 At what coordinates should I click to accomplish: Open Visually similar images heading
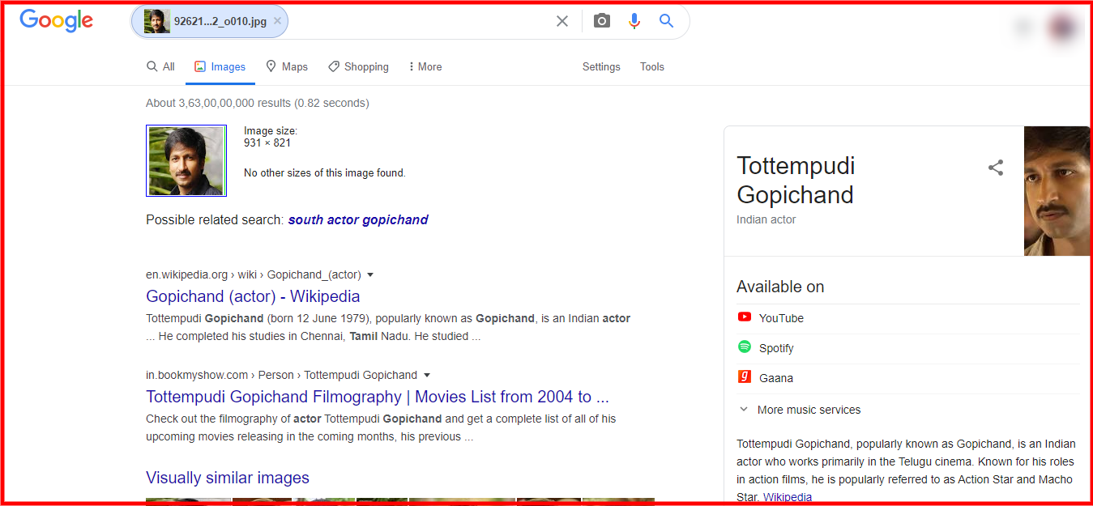228,478
